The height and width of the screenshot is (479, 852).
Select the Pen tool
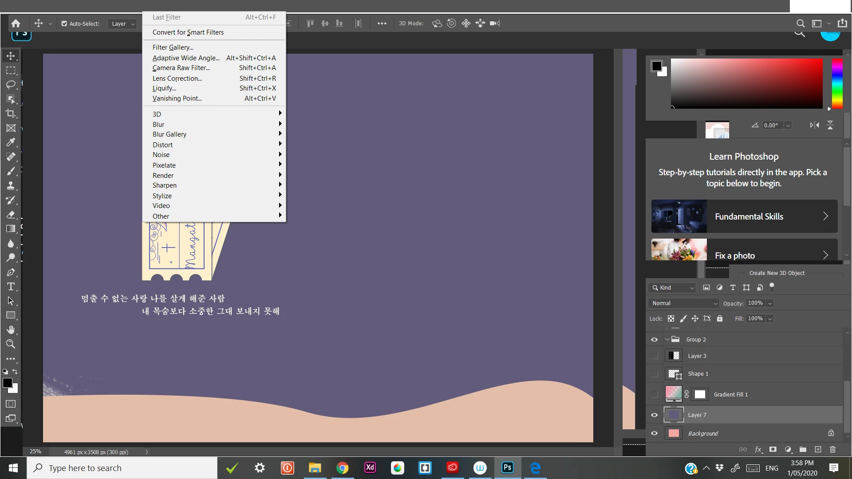pos(11,272)
